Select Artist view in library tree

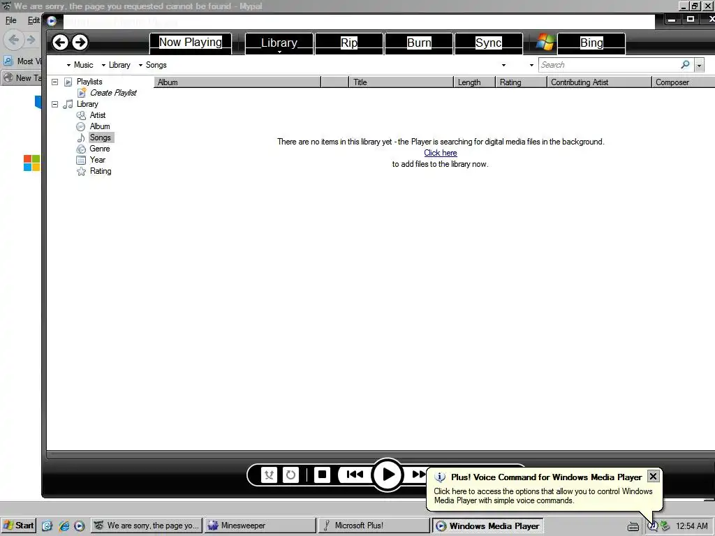(98, 115)
